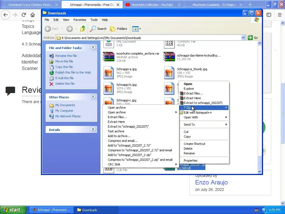Choose Explore in the context menu
285x214 pixels.
204,89
